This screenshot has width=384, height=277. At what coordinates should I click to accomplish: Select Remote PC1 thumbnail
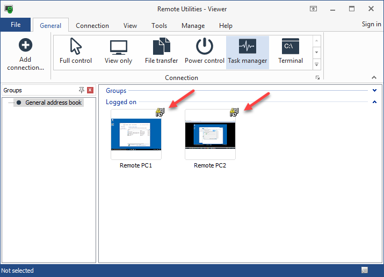tap(136, 134)
